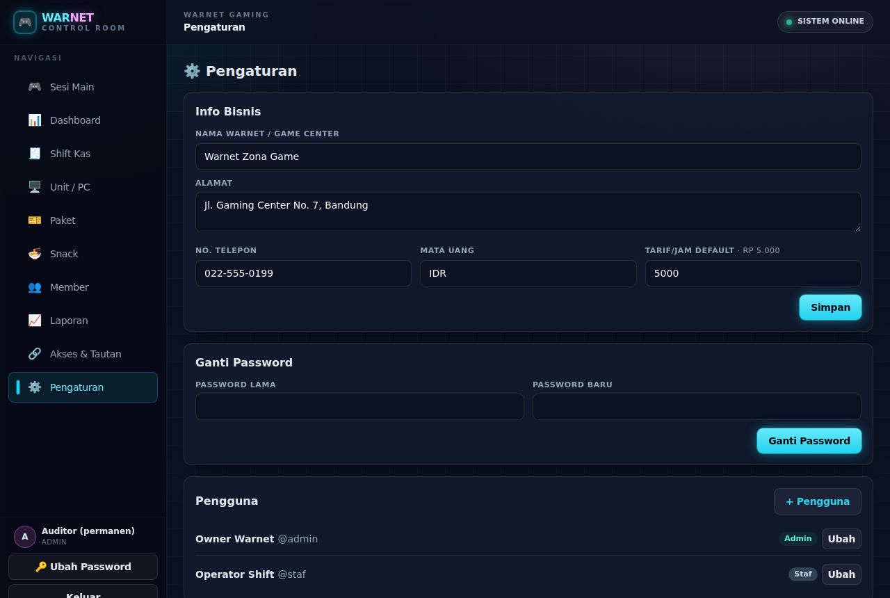Click Ubah for Owner Warnet

pos(841,539)
